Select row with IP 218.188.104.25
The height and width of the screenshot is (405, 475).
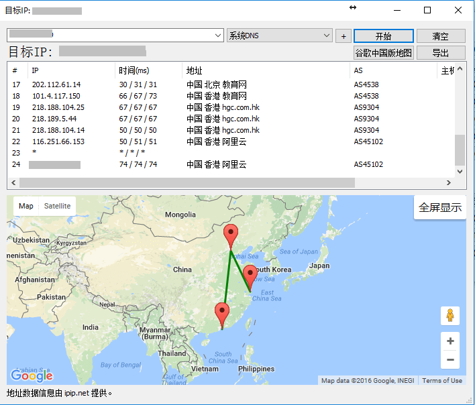(231, 107)
